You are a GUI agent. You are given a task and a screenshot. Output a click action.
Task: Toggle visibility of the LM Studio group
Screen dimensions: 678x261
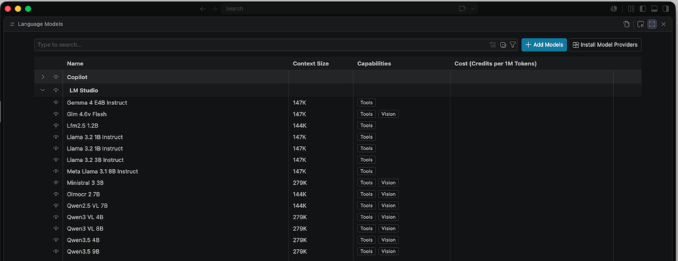coord(56,91)
